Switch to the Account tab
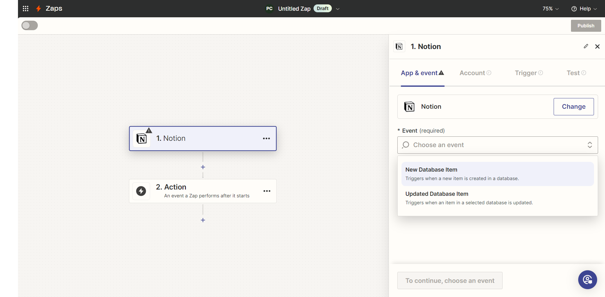This screenshot has width=605, height=297. [x=475, y=73]
